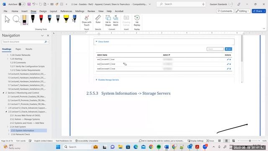The image size is (268, 151).
Task: Open the document title dropdown chevron
Action: click(x=150, y=4)
